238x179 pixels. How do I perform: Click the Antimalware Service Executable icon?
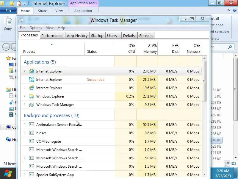[32, 124]
